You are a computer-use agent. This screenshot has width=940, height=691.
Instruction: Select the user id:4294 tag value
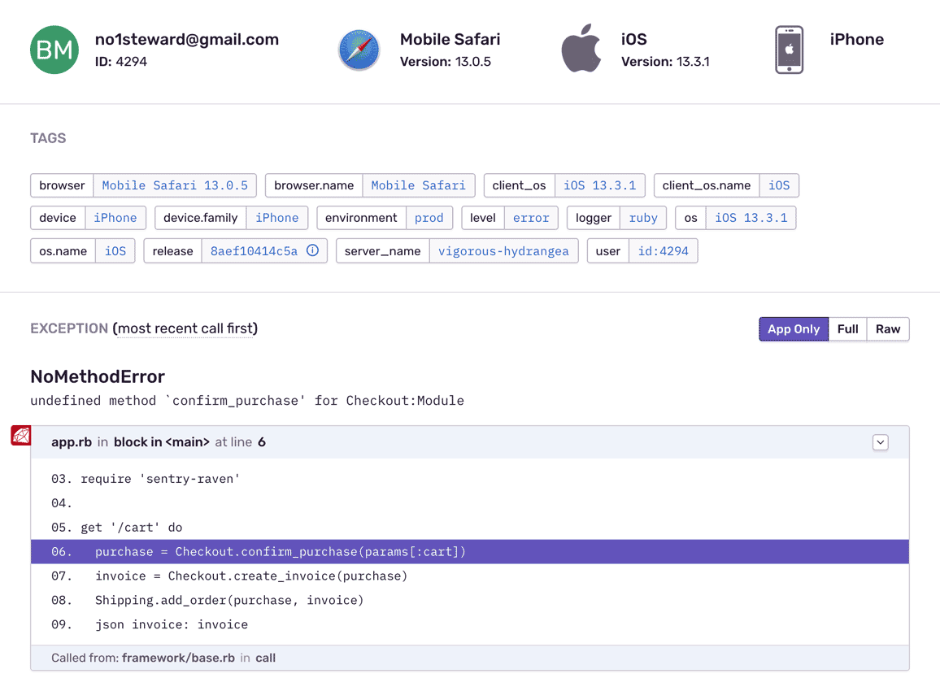[x=663, y=251]
